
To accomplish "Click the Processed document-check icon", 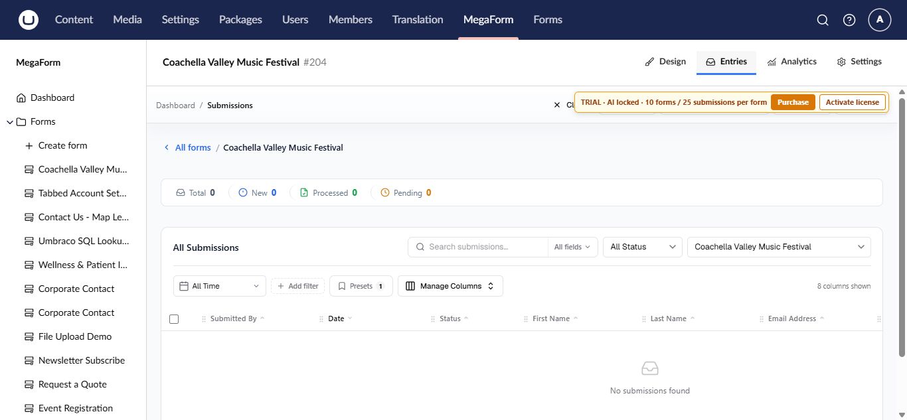I will [304, 192].
